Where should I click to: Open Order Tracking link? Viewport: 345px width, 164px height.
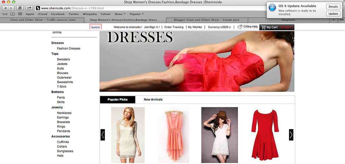174,27
